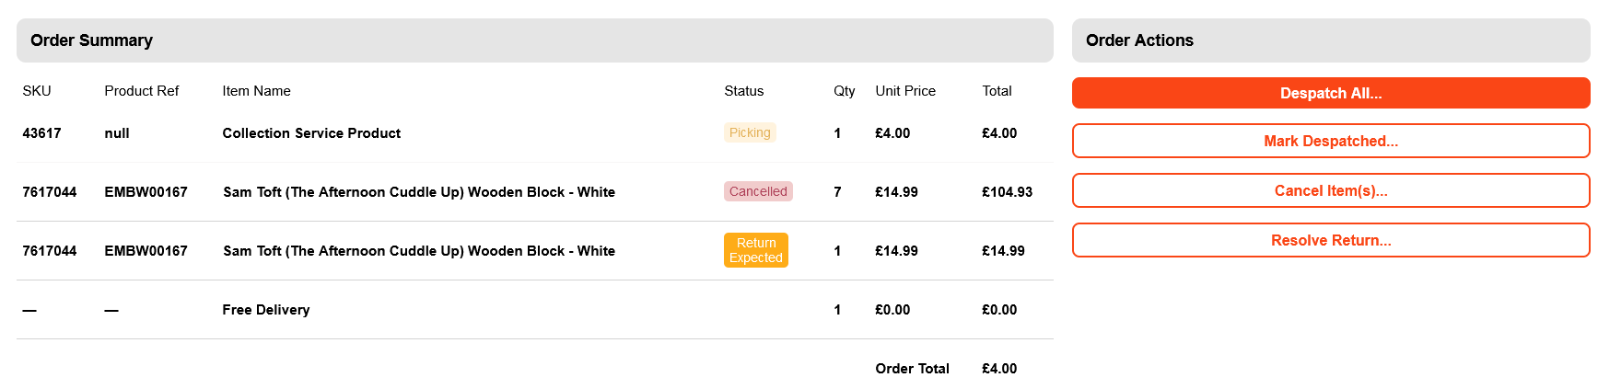Click the Status column header
The image size is (1598, 389).
pyautogui.click(x=744, y=91)
